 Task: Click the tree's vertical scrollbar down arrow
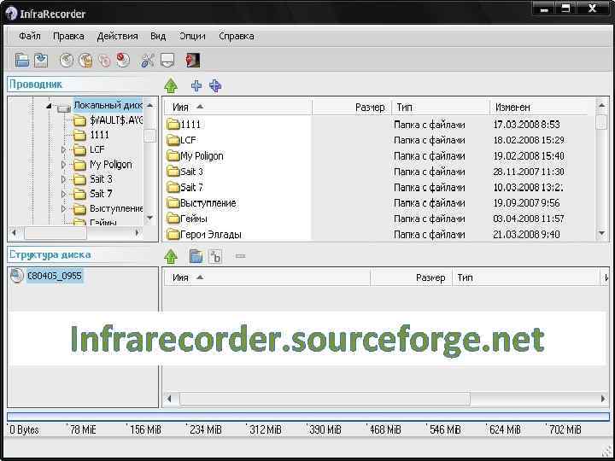coord(149,218)
